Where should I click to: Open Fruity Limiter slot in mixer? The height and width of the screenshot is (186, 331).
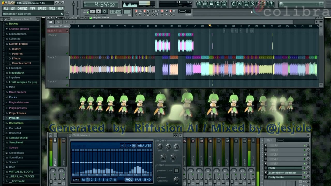click(285, 177)
